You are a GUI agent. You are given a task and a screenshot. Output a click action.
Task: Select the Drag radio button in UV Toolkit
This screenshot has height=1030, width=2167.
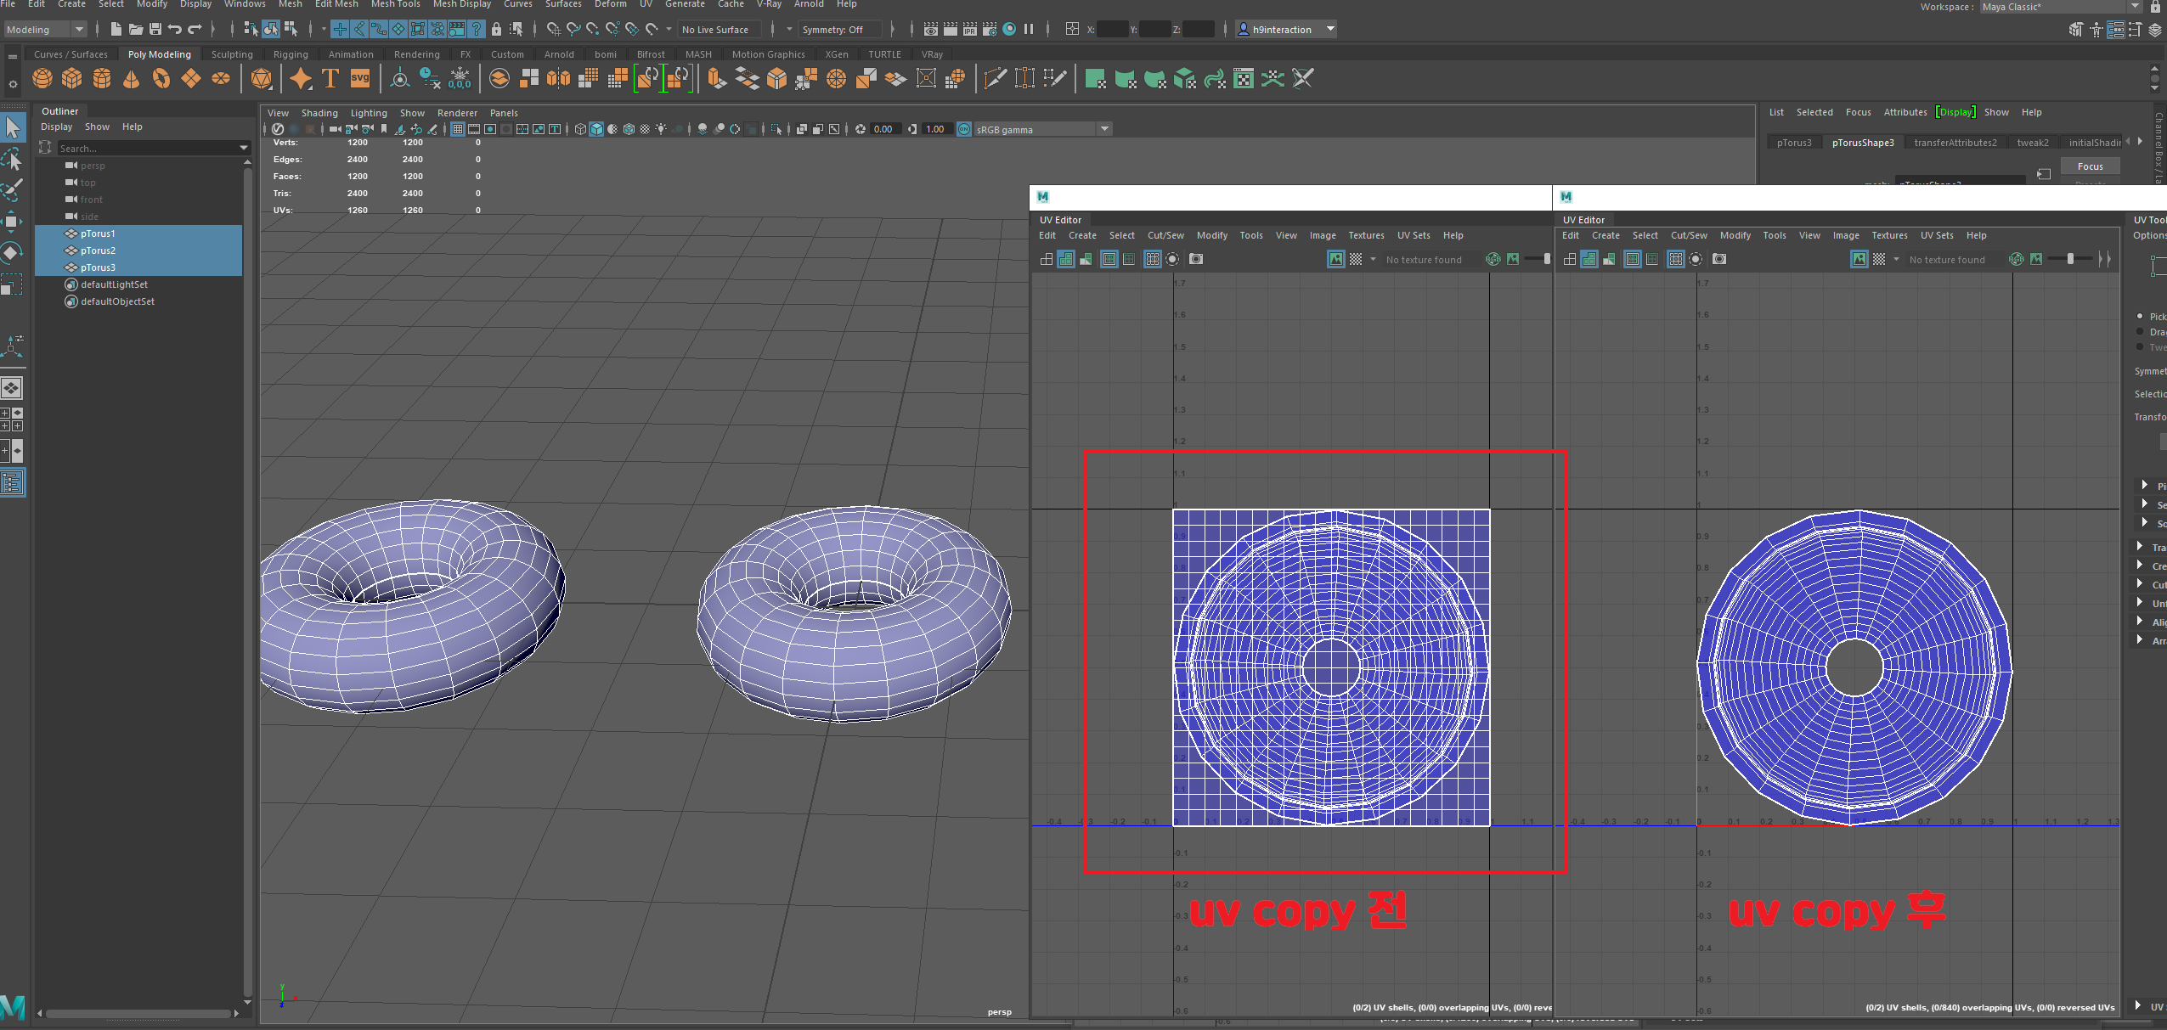(x=2140, y=331)
